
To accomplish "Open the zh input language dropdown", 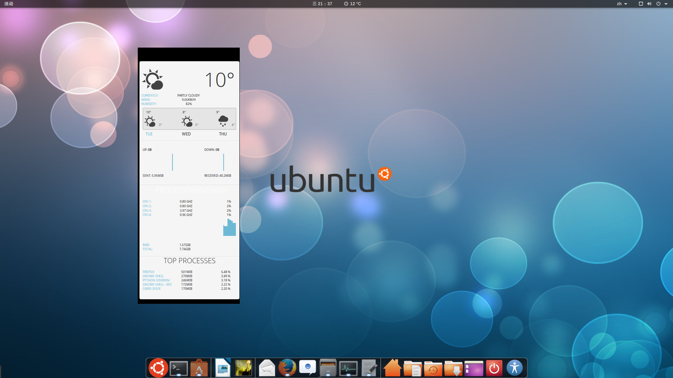I will tap(622, 4).
